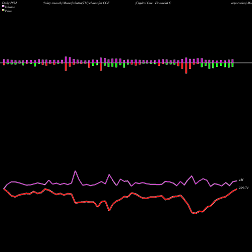This screenshot has height=252, width=252.
Task: Select the 'Volume' legend label
Action: 10,7
